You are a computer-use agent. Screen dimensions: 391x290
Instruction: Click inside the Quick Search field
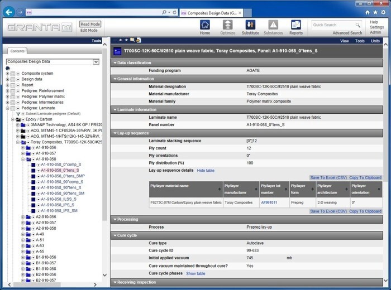(332, 25)
